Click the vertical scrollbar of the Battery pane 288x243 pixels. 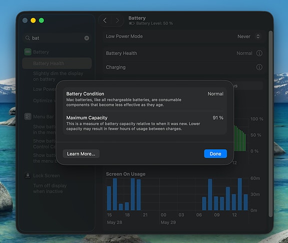[x=270, y=124]
